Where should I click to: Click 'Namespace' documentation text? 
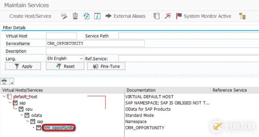136,121
